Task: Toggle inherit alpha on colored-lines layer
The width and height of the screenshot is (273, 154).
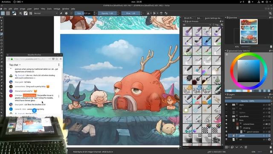Action: tap(267, 124)
